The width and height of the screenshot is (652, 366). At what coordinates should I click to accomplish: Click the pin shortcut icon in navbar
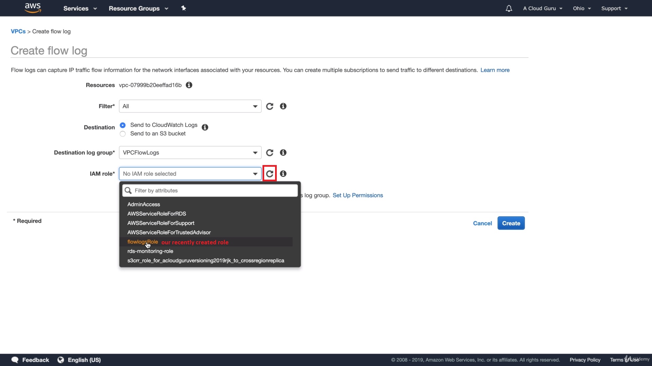[x=183, y=8]
